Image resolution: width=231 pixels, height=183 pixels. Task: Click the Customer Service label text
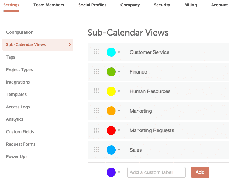click(150, 52)
